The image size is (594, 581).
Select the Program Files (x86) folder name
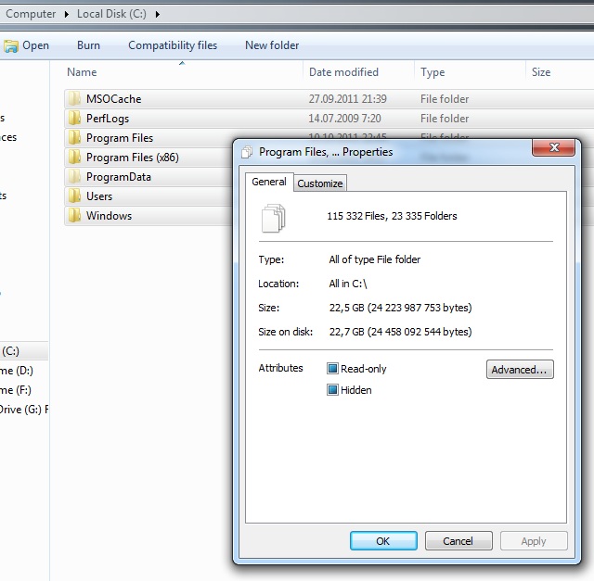pos(133,158)
